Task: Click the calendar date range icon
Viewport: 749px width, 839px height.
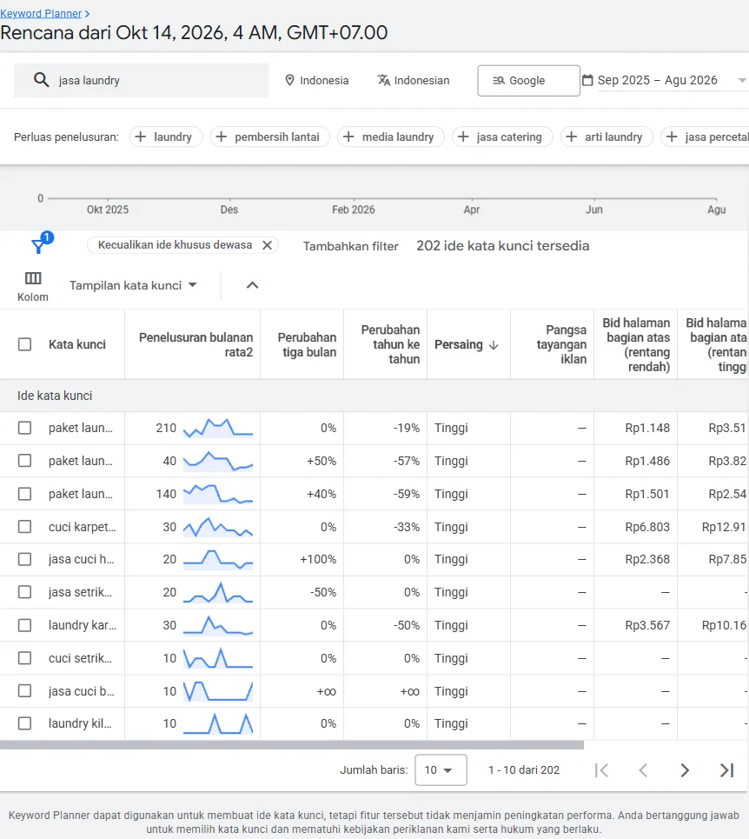Action: pyautogui.click(x=587, y=80)
